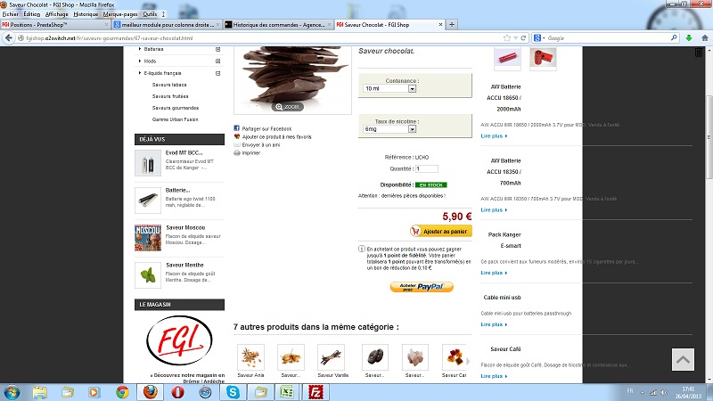Screen dimensions: 713x401
Task: Open Saveur Vanille product thumbnail
Action: 331,357
